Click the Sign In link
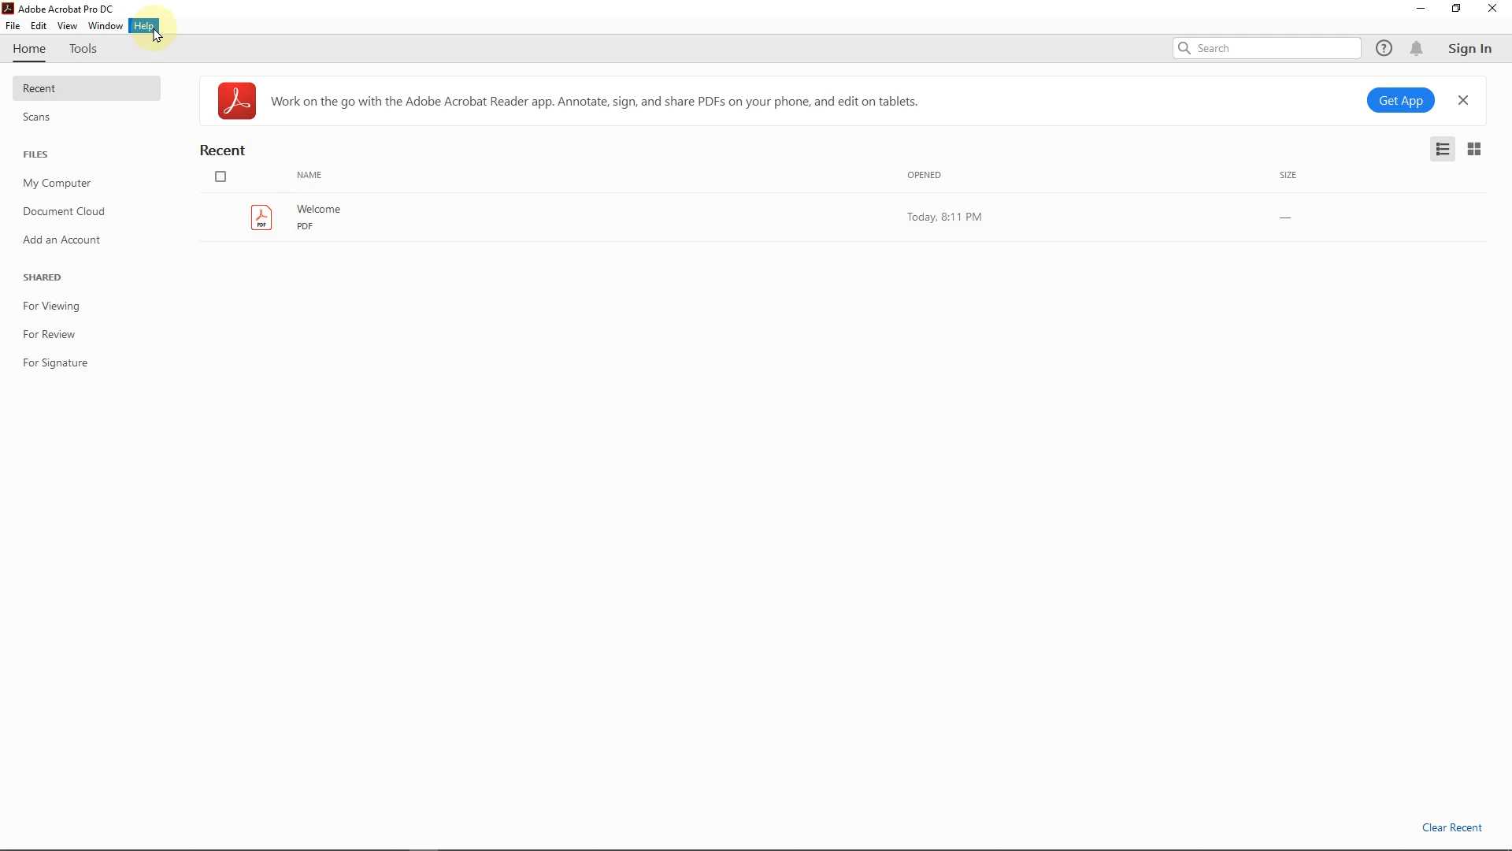 (x=1469, y=49)
